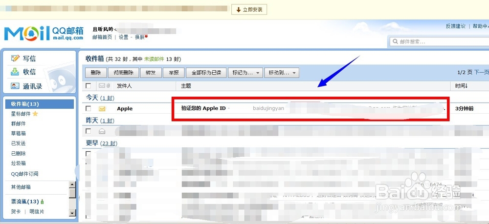Viewport: 489px width, 224px height.
Task: Open QQ邮件订阅 in sidebar
Action: pyautogui.click(x=24, y=174)
